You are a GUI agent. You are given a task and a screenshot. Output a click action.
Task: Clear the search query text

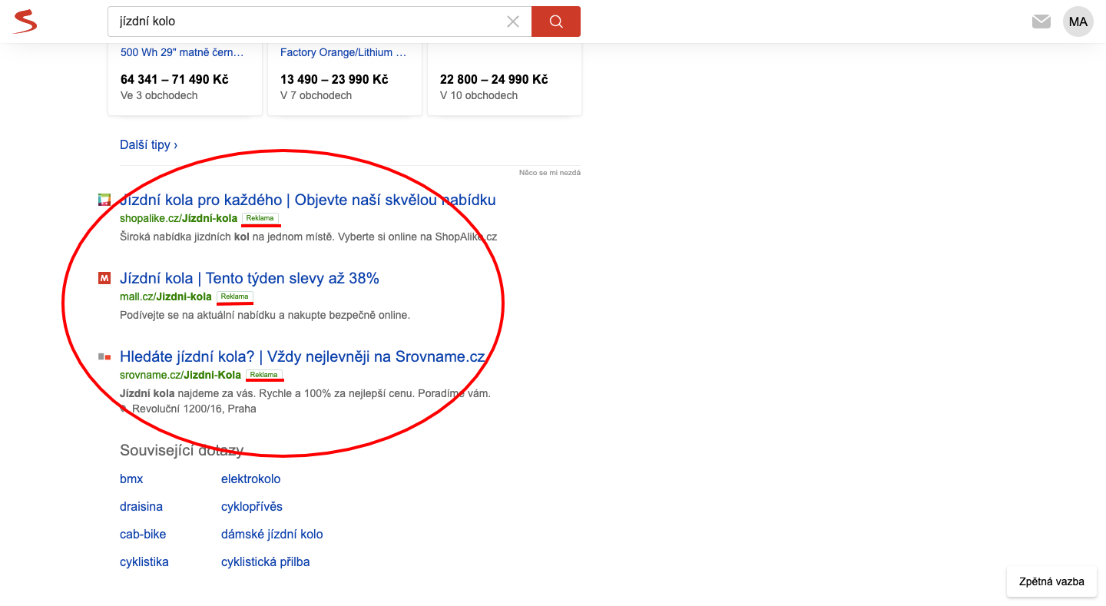(x=513, y=22)
